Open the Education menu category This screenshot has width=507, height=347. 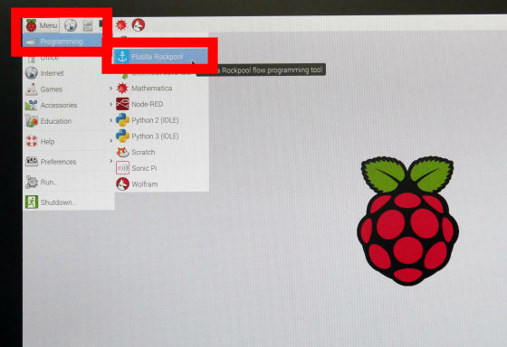pos(69,121)
